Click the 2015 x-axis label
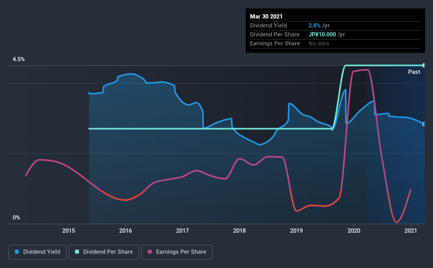This screenshot has width=433, height=268. pyautogui.click(x=69, y=231)
